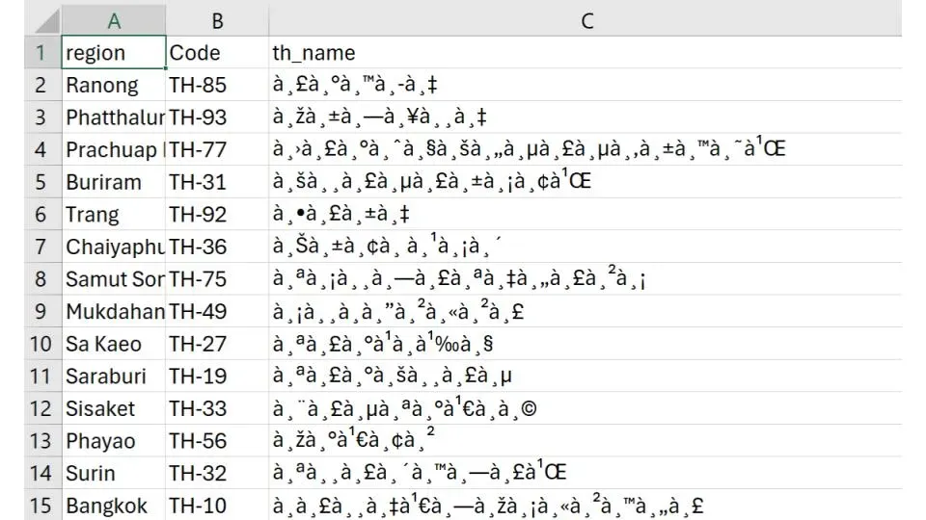
Task: Select row 13 header
Action: tap(42, 441)
